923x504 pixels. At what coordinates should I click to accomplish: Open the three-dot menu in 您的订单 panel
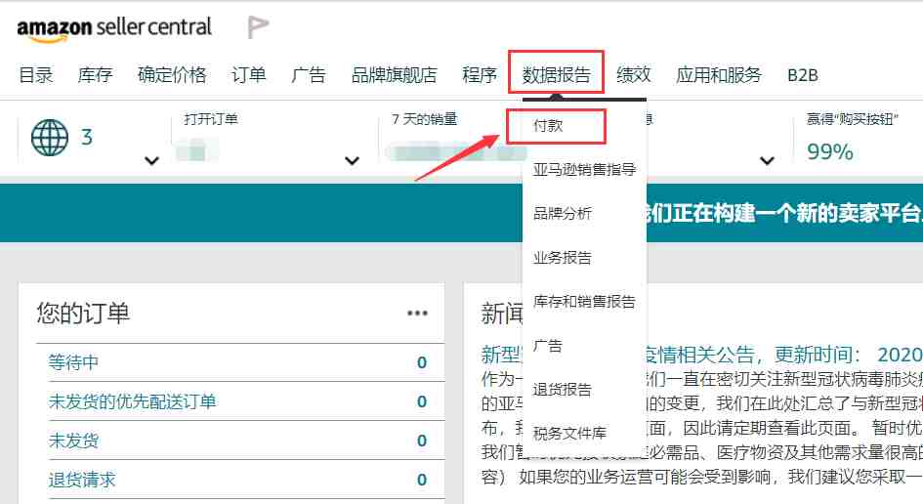(x=417, y=314)
